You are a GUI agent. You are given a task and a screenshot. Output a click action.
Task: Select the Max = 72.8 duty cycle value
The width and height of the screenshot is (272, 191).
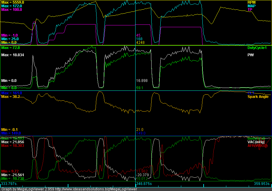(x=11, y=48)
